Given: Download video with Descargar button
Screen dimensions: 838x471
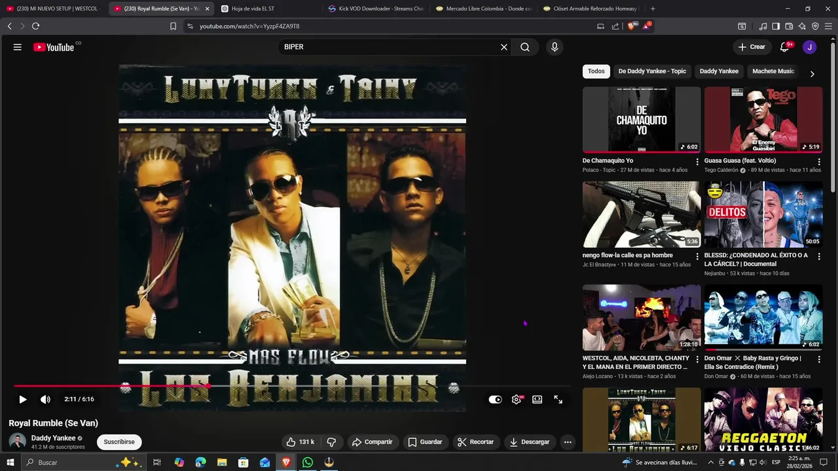Looking at the screenshot, I should [530, 442].
